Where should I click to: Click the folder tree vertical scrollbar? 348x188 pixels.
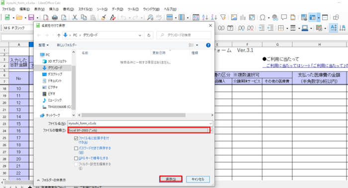[x=74, y=87]
